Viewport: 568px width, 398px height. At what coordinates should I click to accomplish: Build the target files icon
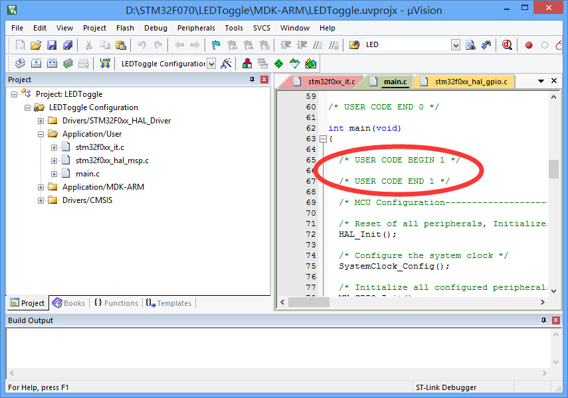pyautogui.click(x=36, y=64)
